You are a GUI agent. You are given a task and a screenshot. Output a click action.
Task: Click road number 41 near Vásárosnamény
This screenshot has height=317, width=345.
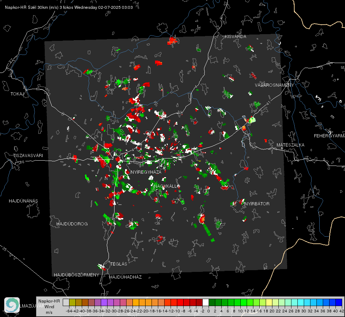point(269,102)
